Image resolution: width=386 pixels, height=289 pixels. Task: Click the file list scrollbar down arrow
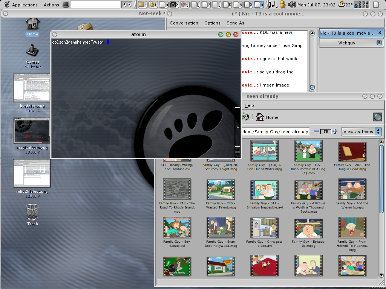381,275
